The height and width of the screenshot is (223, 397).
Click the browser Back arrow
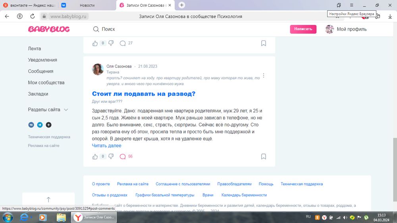pyautogui.click(x=7, y=16)
